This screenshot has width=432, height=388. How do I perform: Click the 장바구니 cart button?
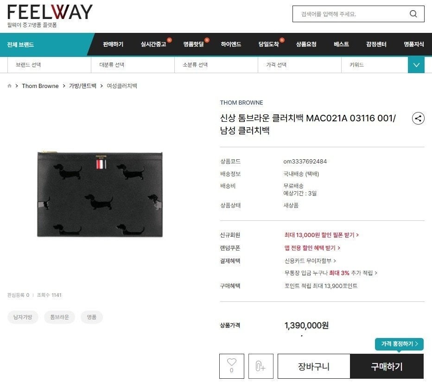coord(314,366)
